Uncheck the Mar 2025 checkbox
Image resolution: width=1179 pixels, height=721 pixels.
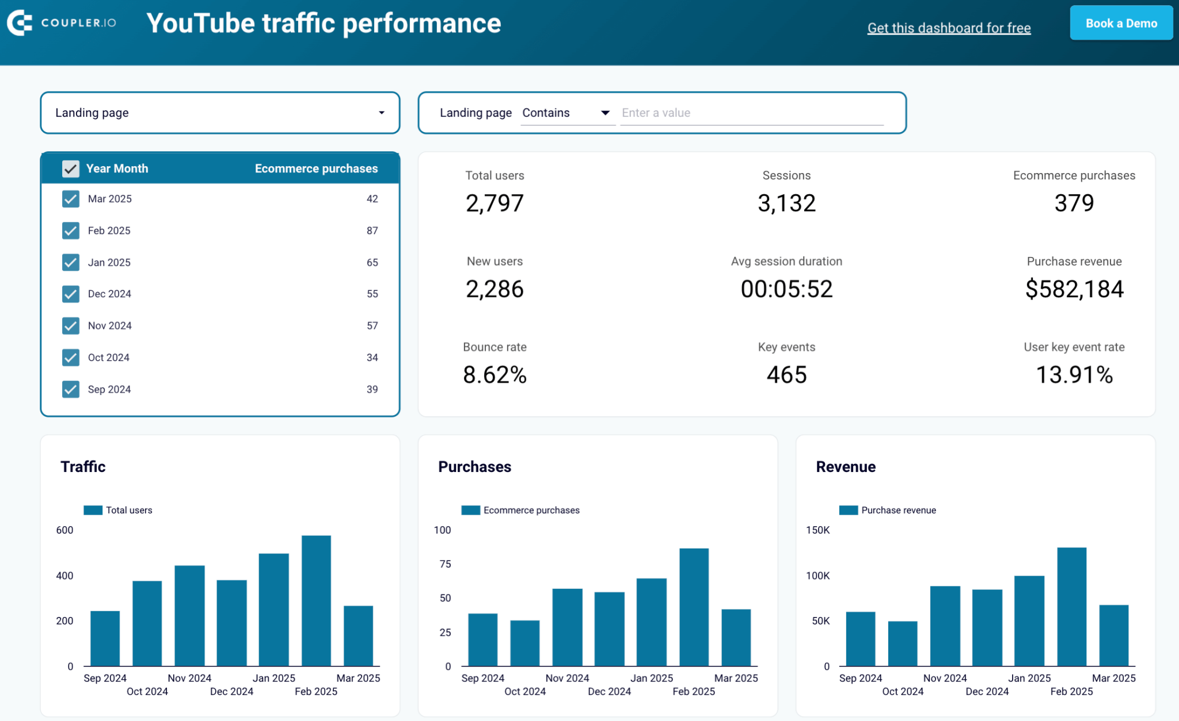point(70,199)
